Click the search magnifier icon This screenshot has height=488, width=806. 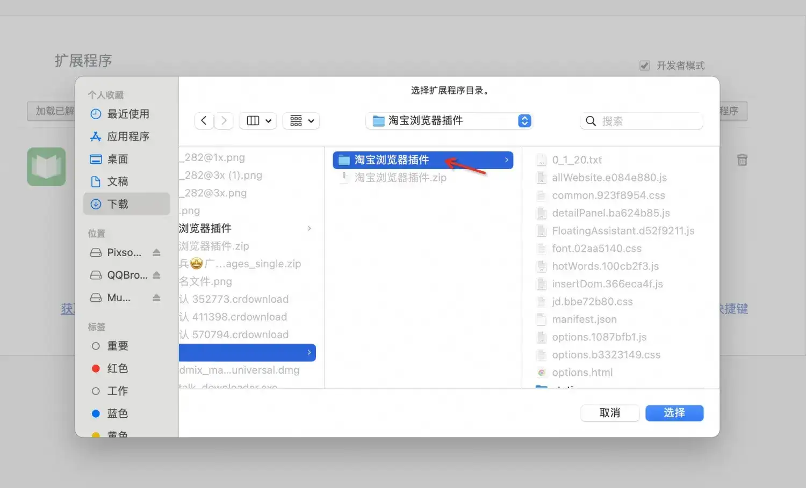point(591,121)
